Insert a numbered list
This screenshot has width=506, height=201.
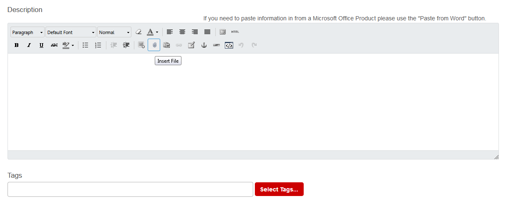click(x=98, y=45)
